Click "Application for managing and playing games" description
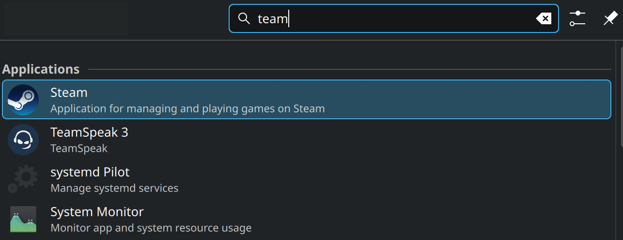Viewport: 623px width, 240px height. pos(187,108)
